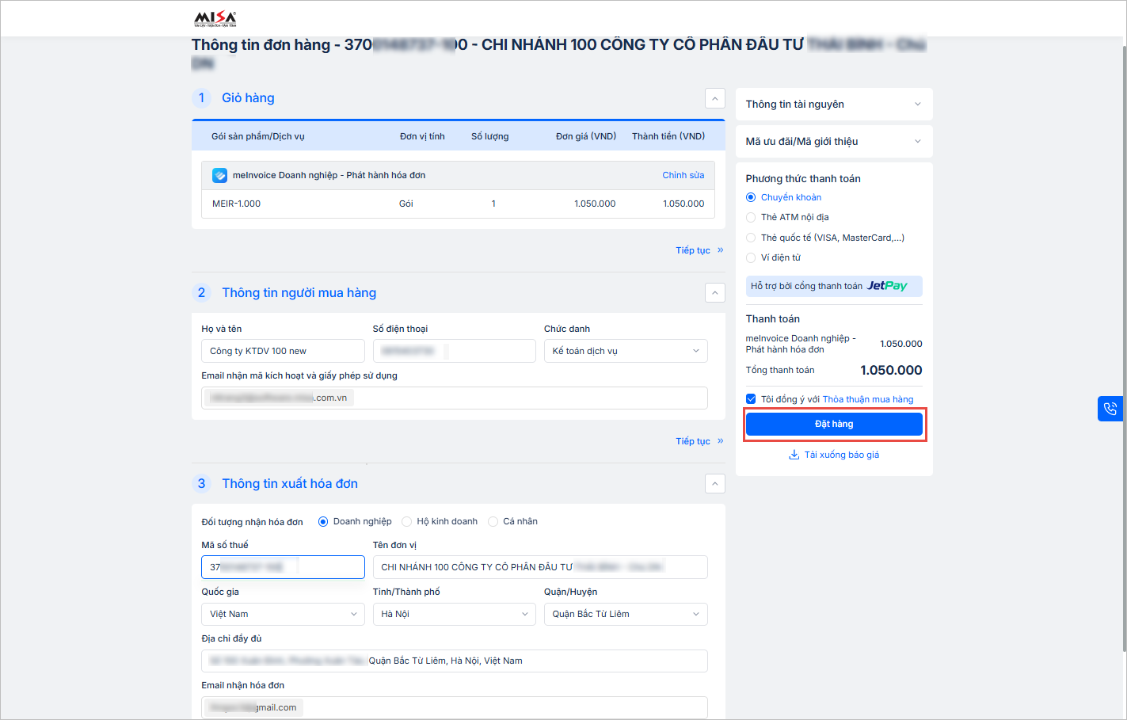Click the Mã số thuế field

[x=283, y=567]
